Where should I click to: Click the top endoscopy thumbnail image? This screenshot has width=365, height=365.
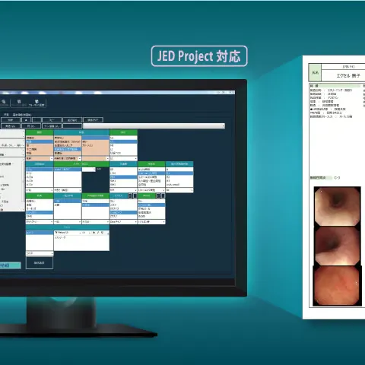[337, 207]
